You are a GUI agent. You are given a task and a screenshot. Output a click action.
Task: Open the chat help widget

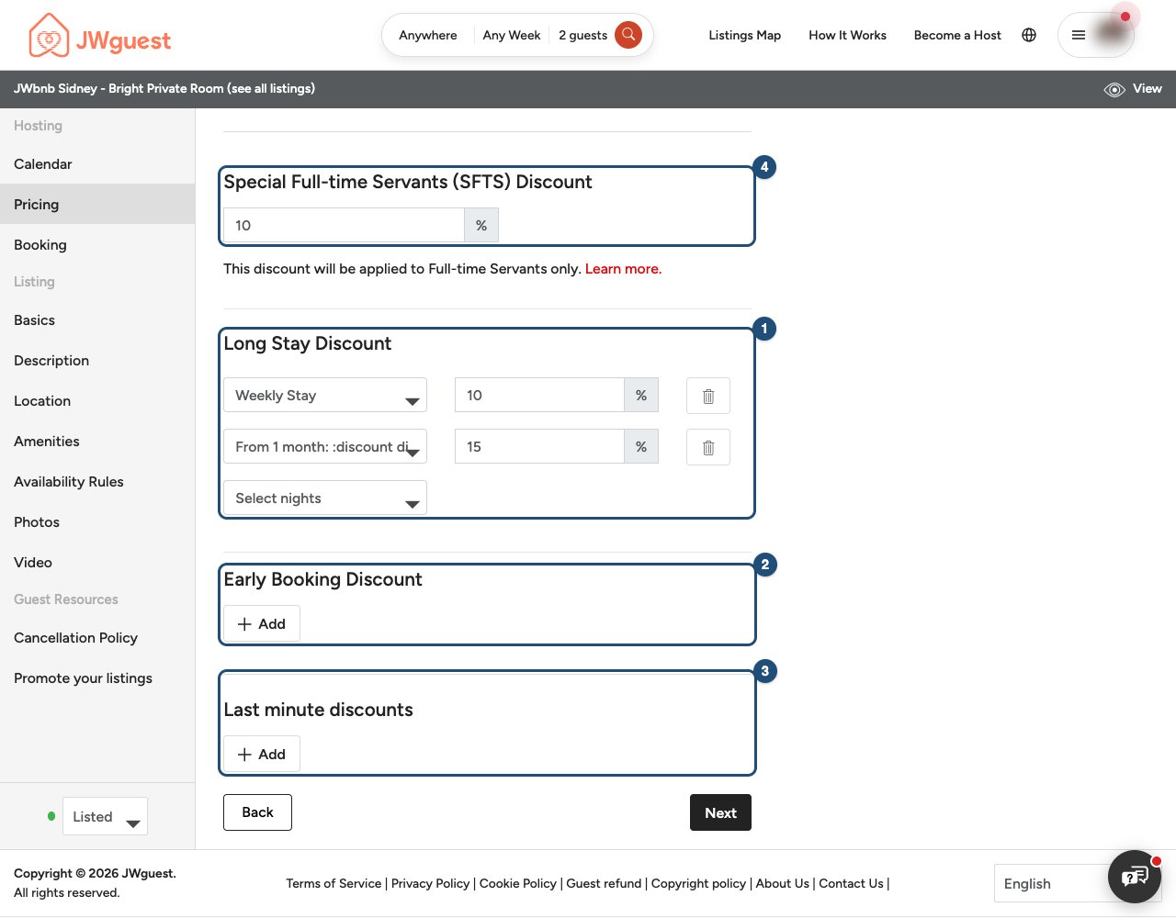(x=1135, y=877)
